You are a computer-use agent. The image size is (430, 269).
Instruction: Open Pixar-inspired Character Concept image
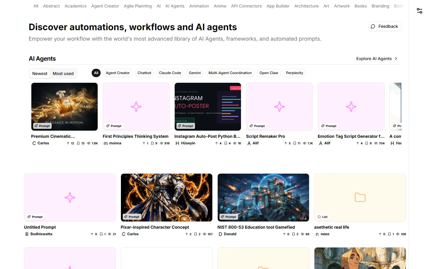point(167,198)
